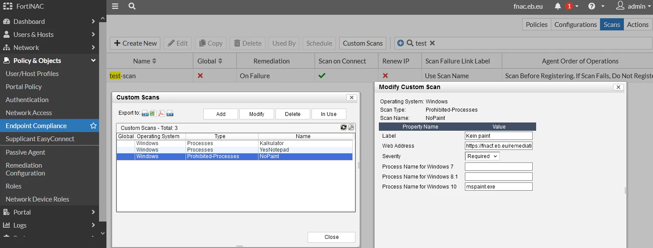Click the toolbar Delete scan button

coord(248,43)
